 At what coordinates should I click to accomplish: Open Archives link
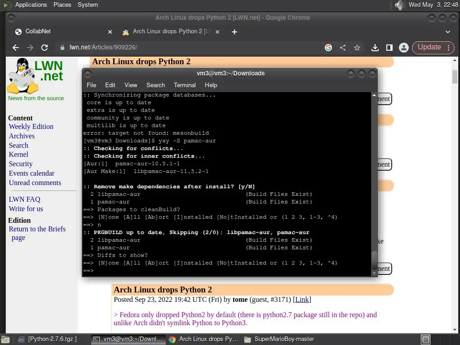(x=22, y=136)
